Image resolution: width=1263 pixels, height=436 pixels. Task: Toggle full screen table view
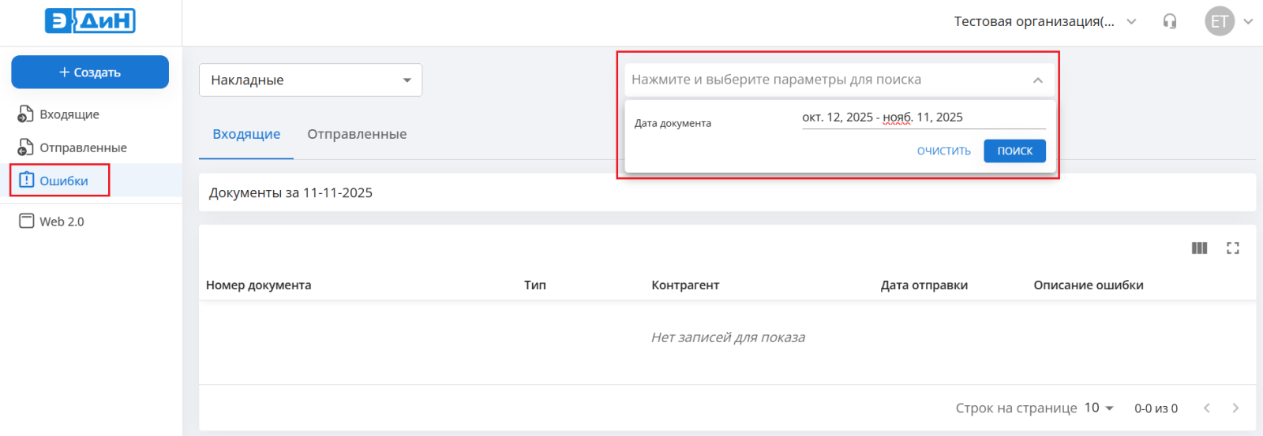pyautogui.click(x=1232, y=248)
